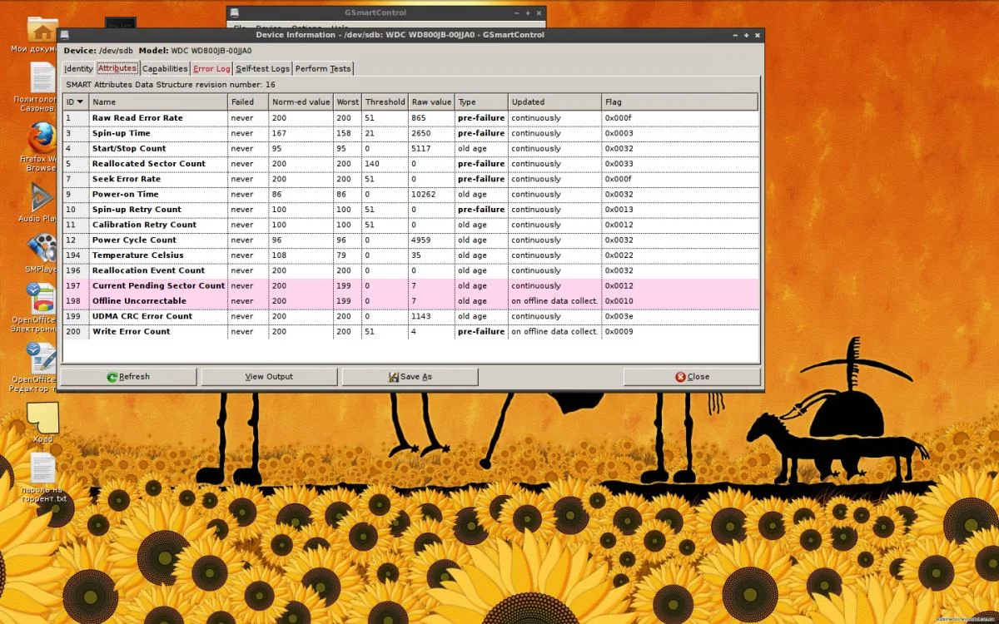Screen dimensions: 999x624
Task: Switch to Self-test Logs tab
Action: tap(262, 68)
